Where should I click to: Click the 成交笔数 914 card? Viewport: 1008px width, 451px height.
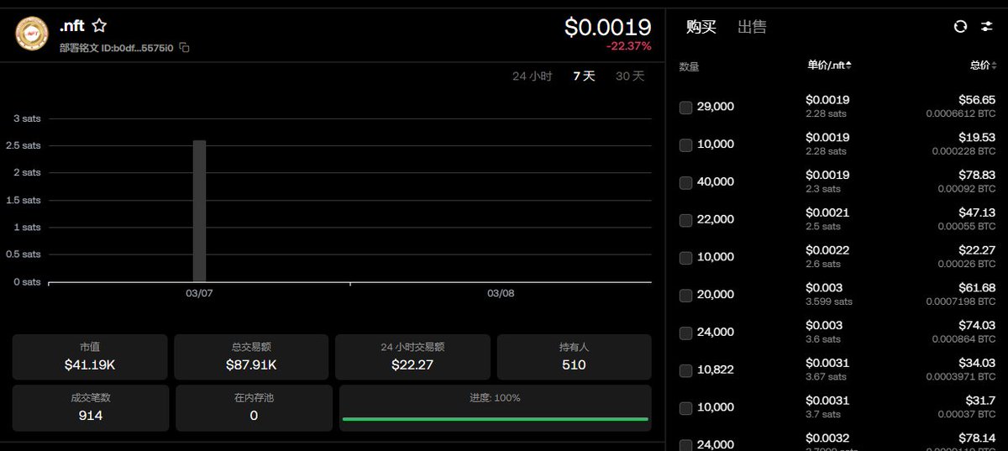tap(90, 407)
